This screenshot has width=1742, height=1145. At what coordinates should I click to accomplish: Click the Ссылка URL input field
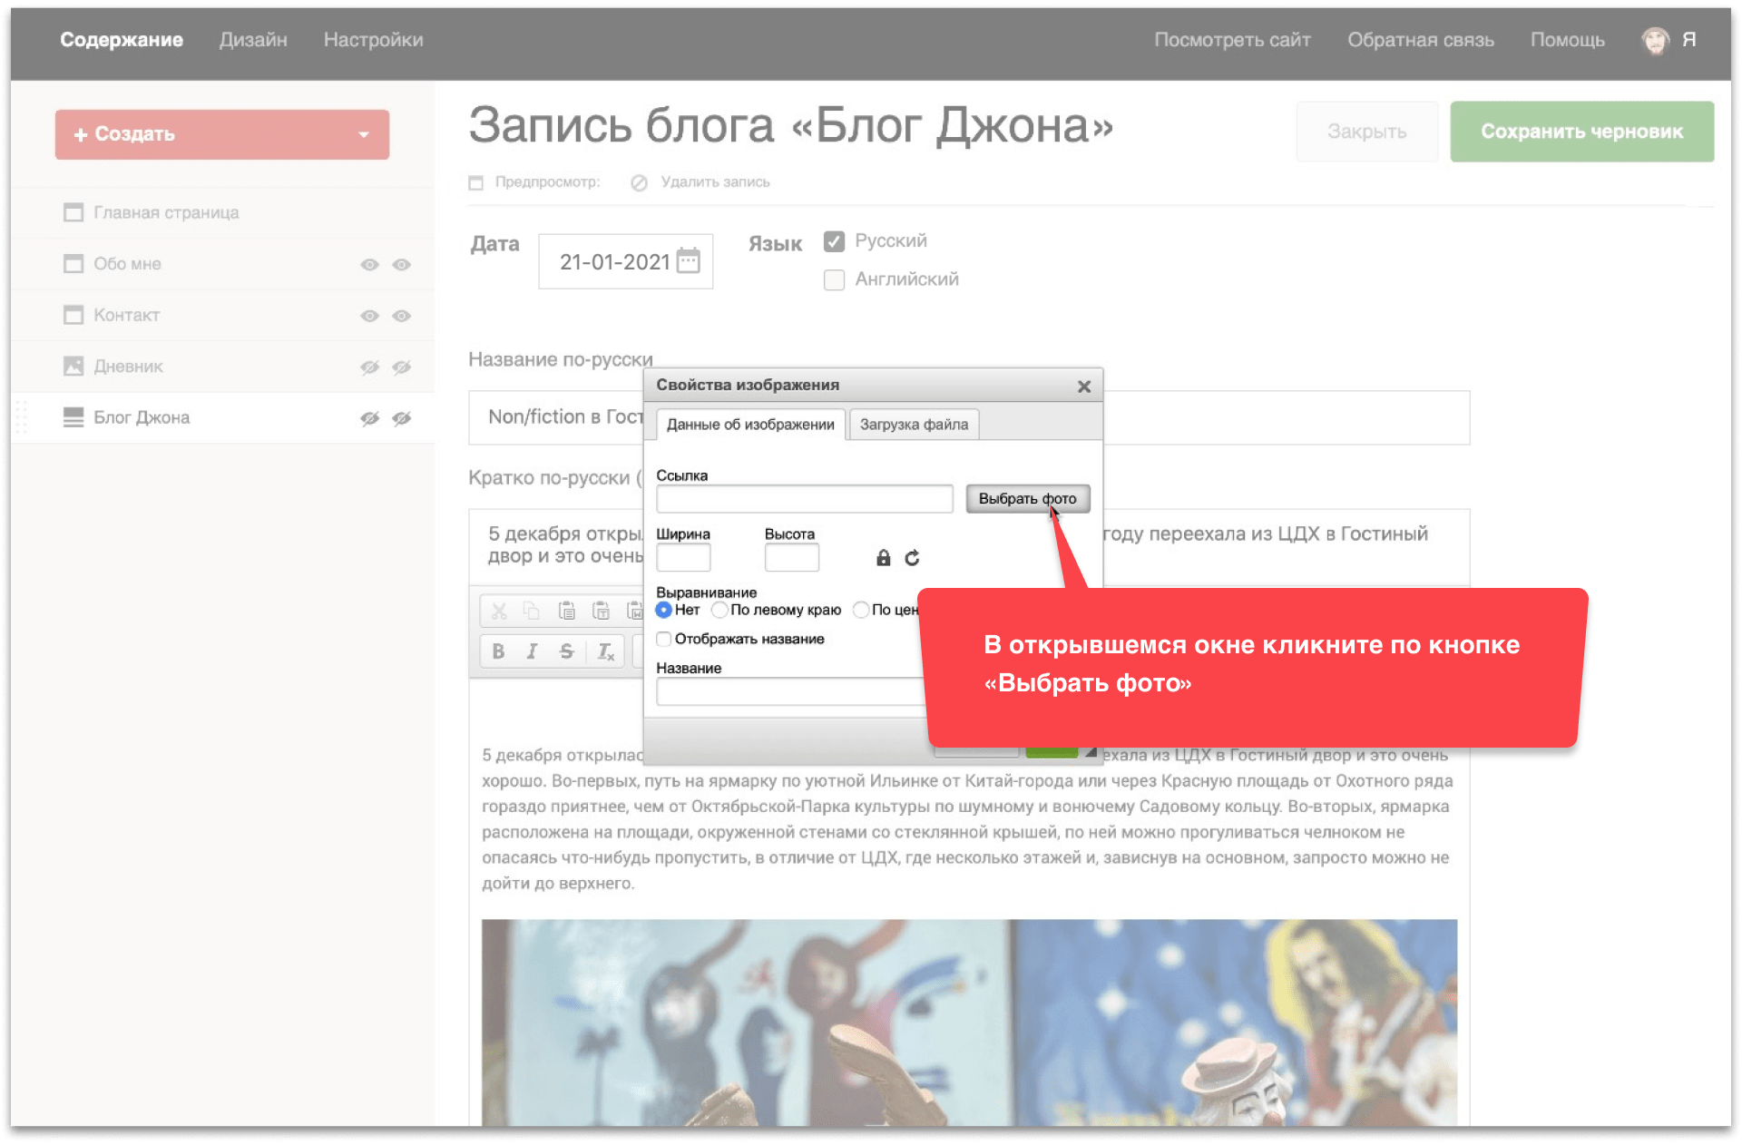click(804, 499)
